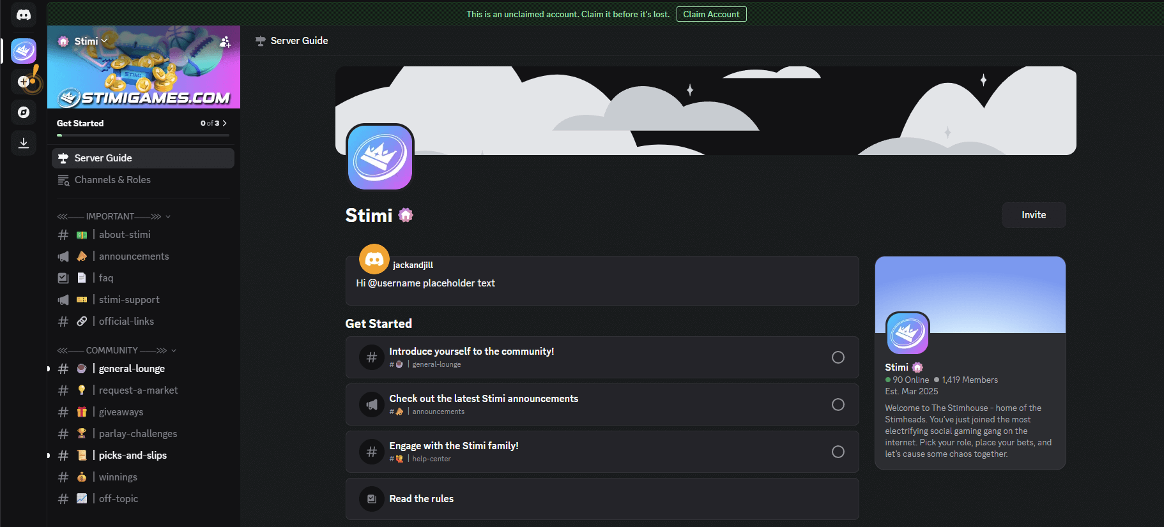Click the Add a Server icon
Viewport: 1164px width, 527px height.
click(24, 82)
